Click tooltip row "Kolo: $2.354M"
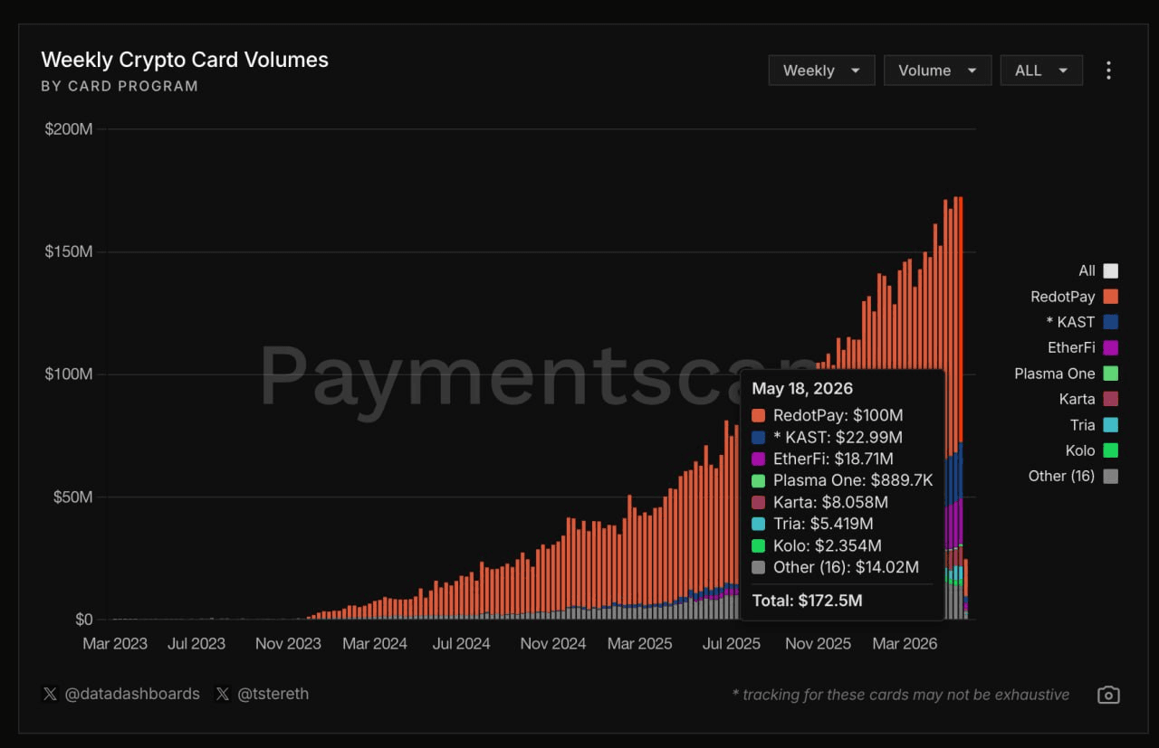This screenshot has width=1159, height=748. (816, 545)
